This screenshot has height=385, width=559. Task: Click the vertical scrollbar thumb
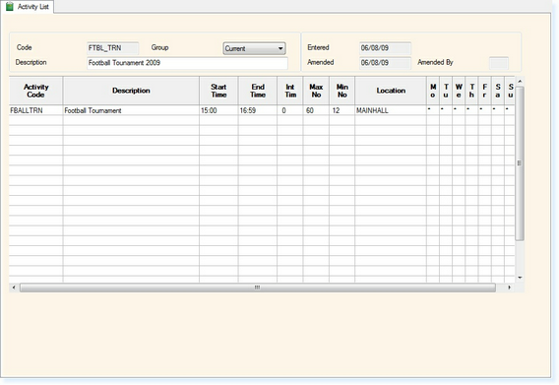[520, 163]
